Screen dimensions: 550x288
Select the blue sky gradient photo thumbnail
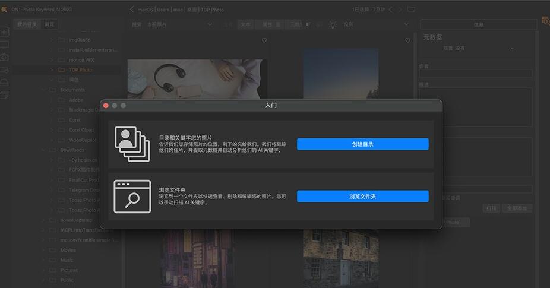(x=341, y=74)
